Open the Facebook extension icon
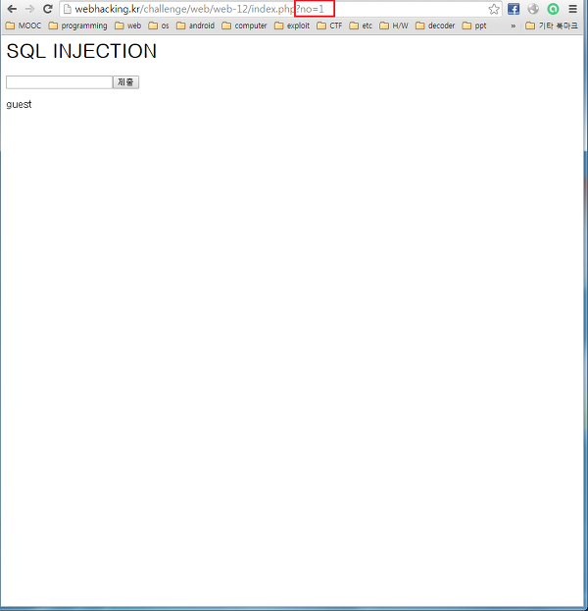The width and height of the screenshot is (588, 611). pos(514,9)
